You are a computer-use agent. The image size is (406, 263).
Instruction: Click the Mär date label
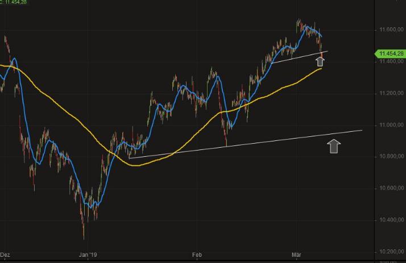click(x=296, y=254)
